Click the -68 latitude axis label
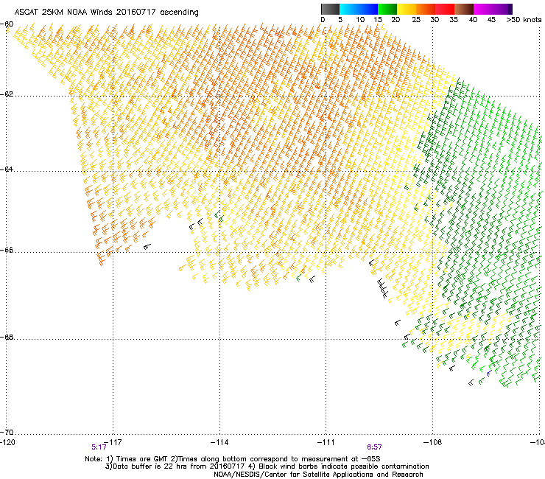 (x=7, y=337)
